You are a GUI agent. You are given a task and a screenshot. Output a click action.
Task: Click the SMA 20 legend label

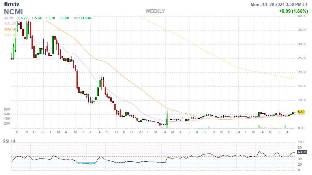click(10, 24)
